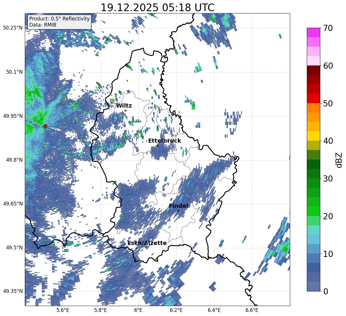Click the 49.8°N latitude label
This screenshot has width=346, height=316.
(14, 160)
